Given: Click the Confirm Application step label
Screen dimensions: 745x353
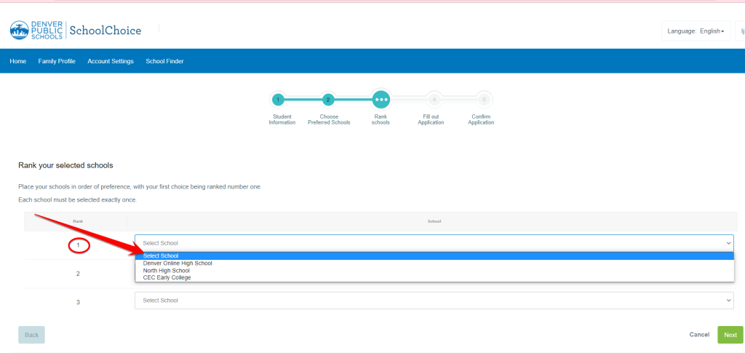Looking at the screenshot, I should tap(481, 119).
